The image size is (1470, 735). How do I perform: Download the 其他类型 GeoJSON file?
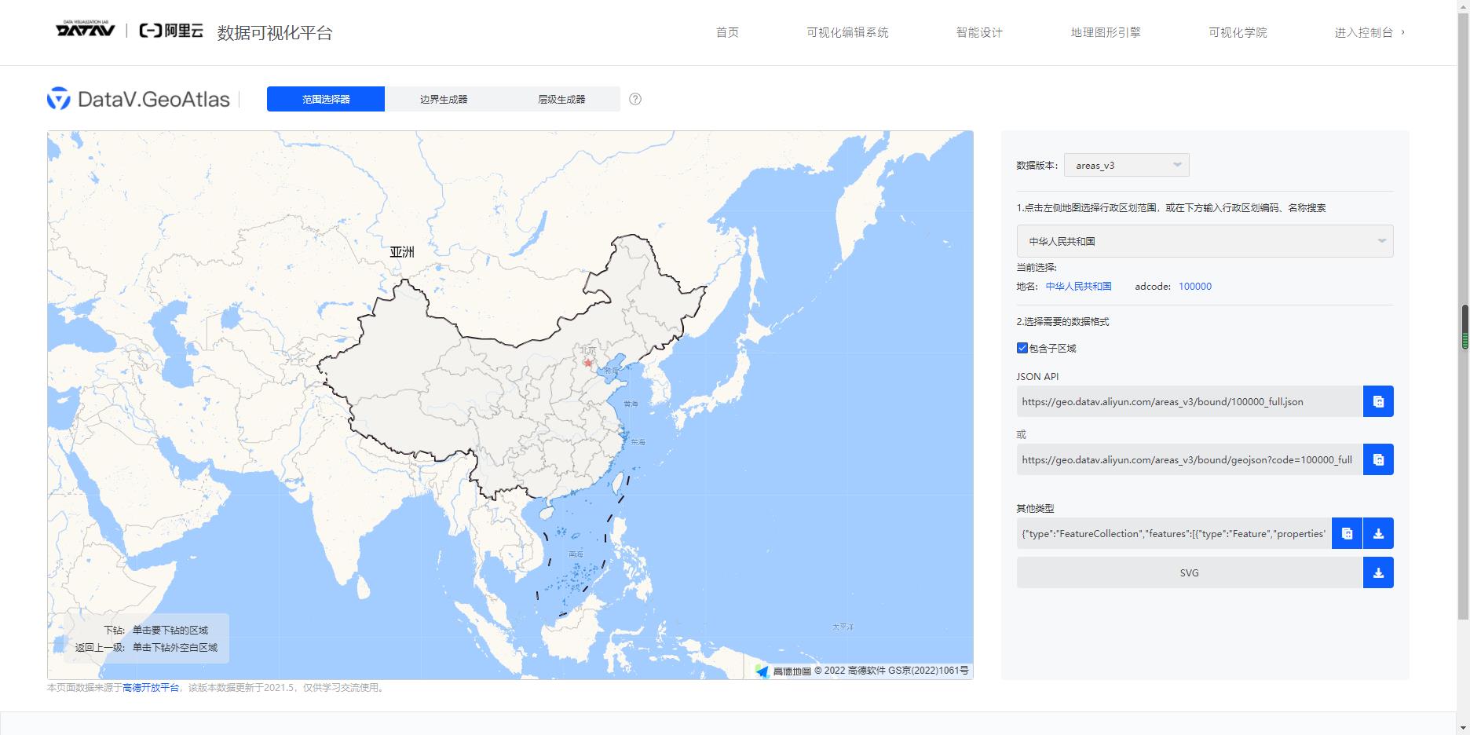(x=1377, y=533)
